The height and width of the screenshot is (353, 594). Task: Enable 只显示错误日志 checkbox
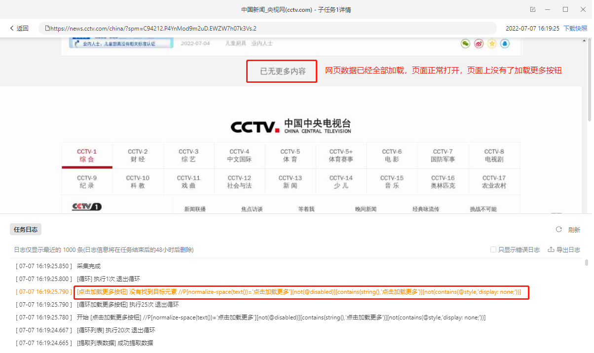click(493, 249)
